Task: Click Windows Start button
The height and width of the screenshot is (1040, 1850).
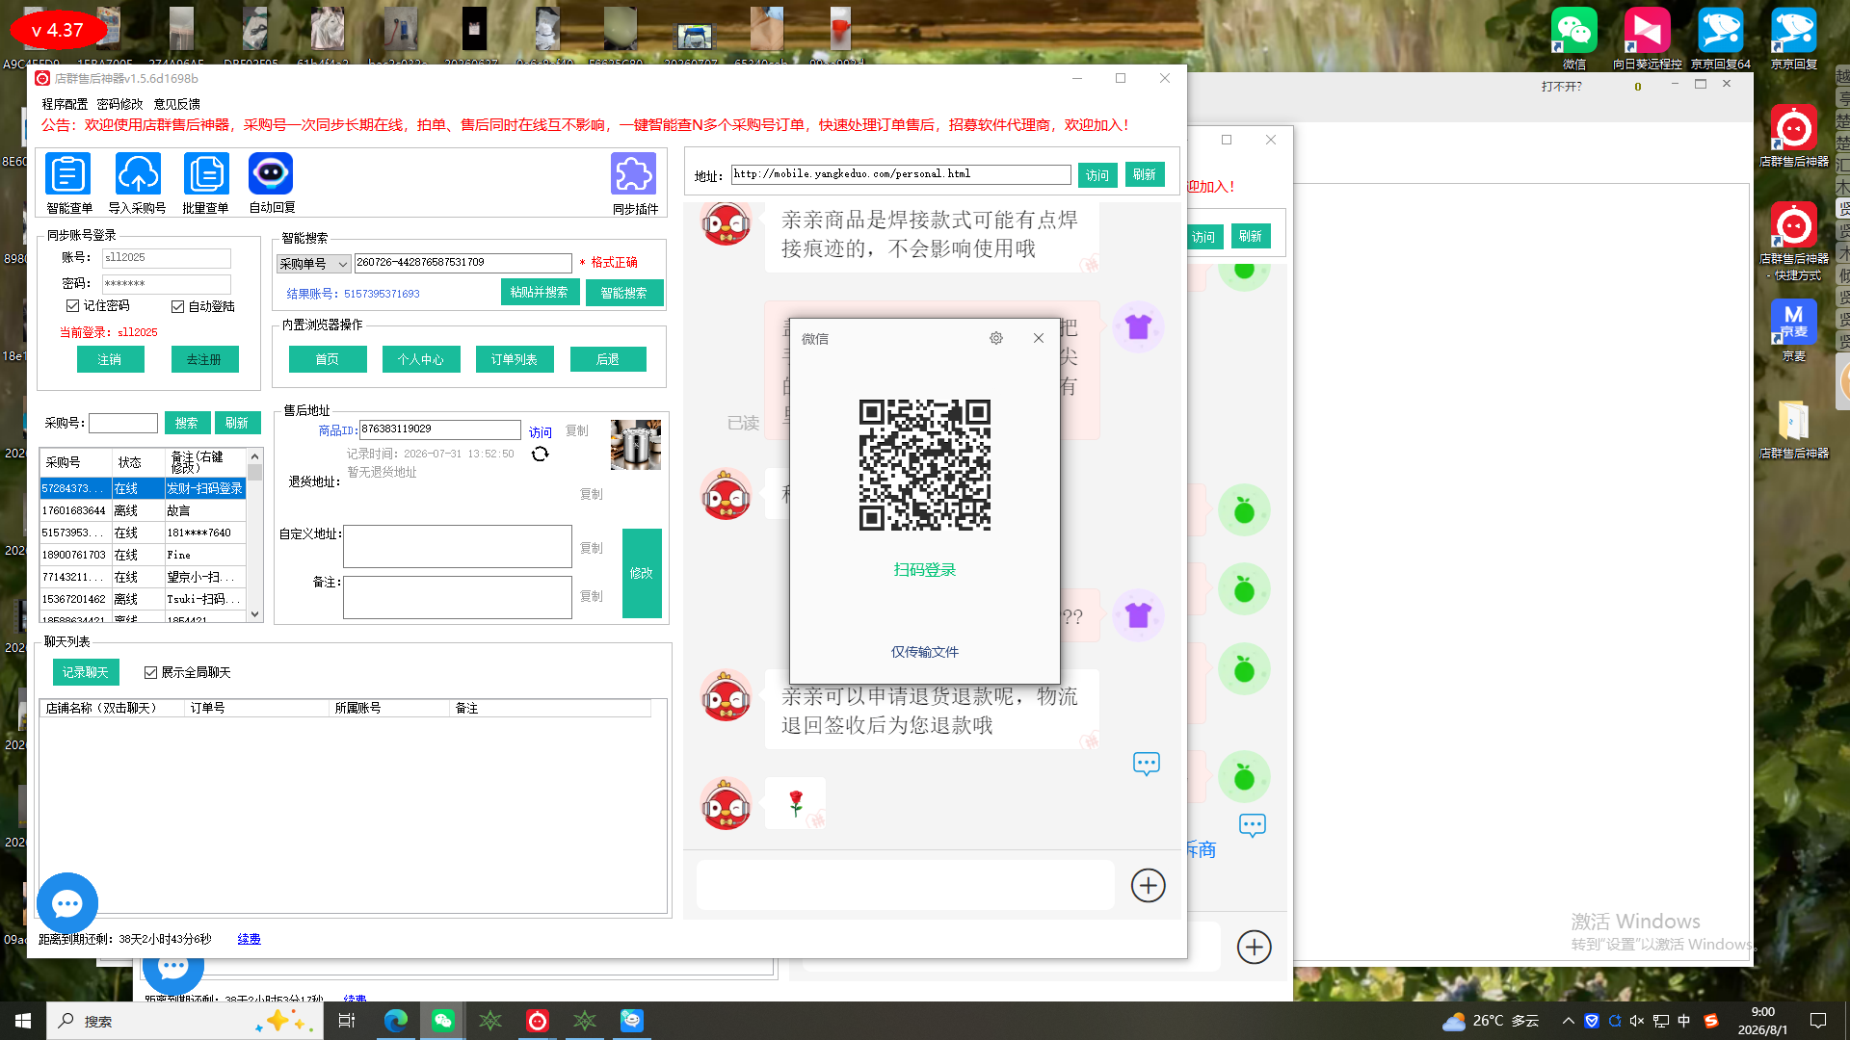Action: [x=23, y=1021]
